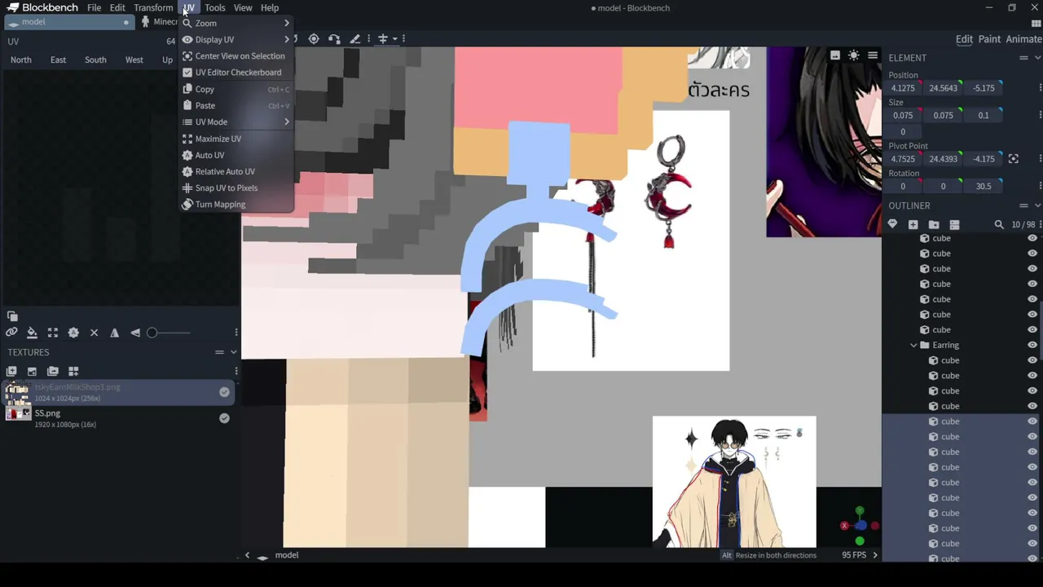Click the vertex snap icon in viewport toolbar
Image resolution: width=1043 pixels, height=587 pixels.
(334, 39)
